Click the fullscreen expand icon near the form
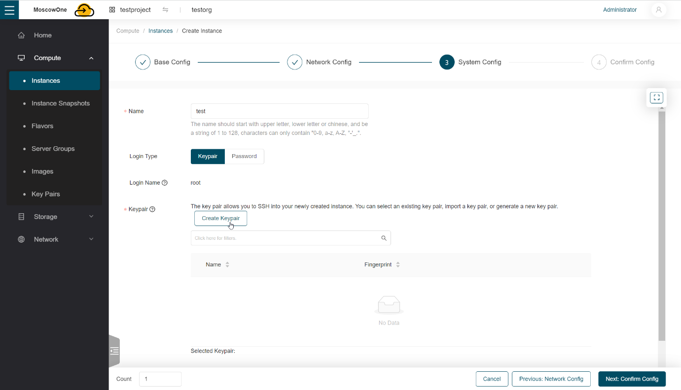The width and height of the screenshot is (681, 390). tap(656, 97)
